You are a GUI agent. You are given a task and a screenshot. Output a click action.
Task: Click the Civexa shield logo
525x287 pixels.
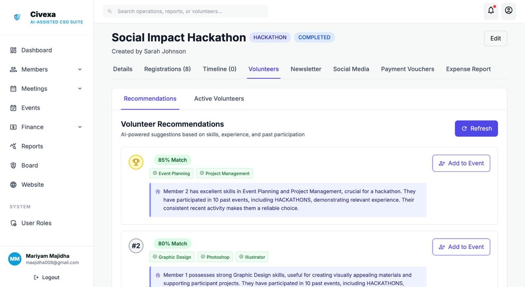(17, 17)
